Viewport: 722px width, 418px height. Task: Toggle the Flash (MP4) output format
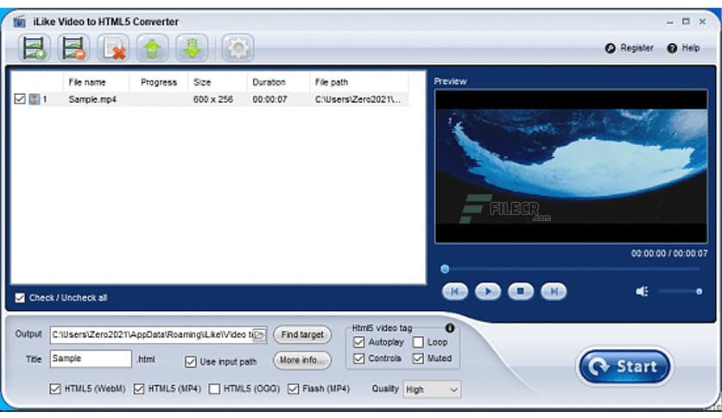tap(294, 389)
